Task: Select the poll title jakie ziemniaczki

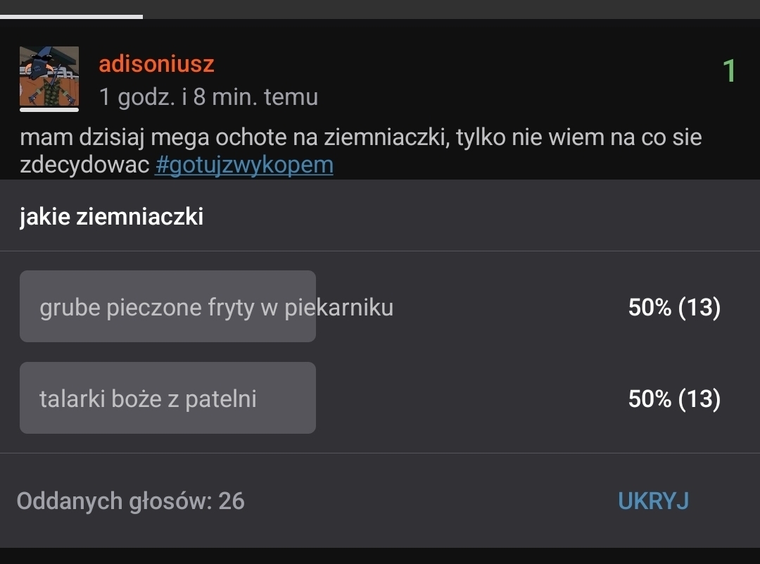Action: point(111,216)
